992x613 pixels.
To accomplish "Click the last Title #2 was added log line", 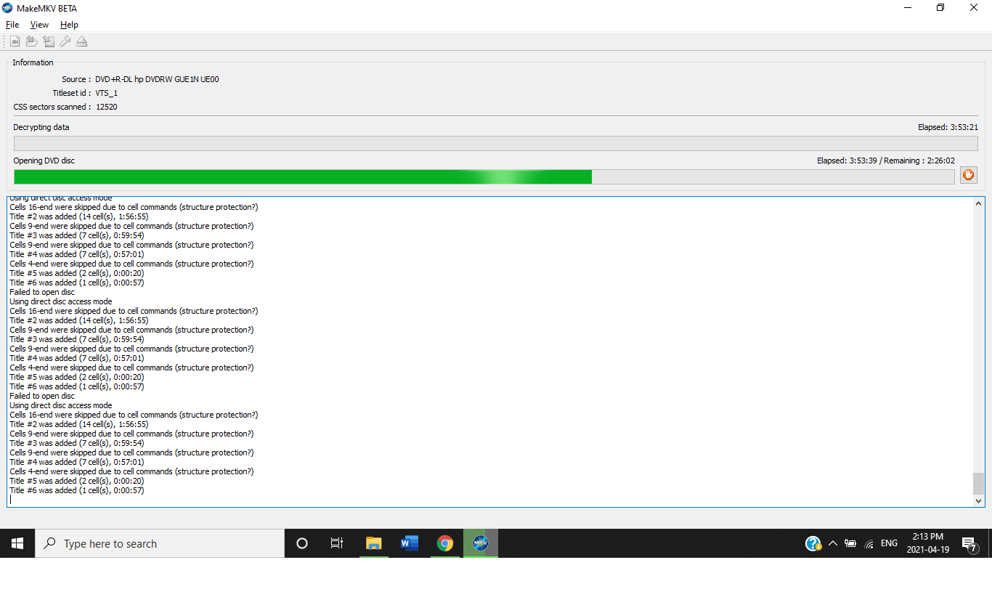I will pos(78,424).
